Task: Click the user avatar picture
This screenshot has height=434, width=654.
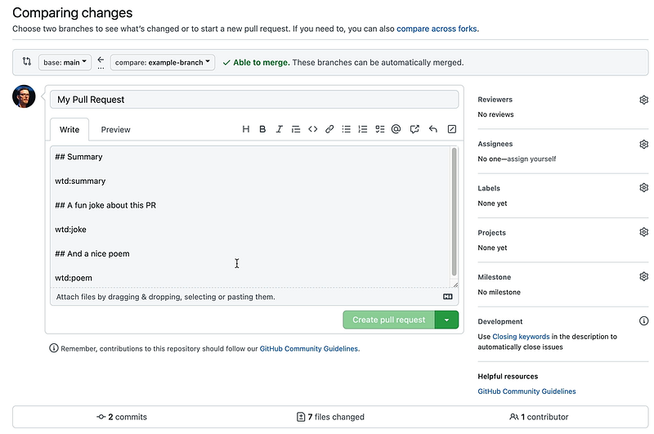Action: click(24, 96)
